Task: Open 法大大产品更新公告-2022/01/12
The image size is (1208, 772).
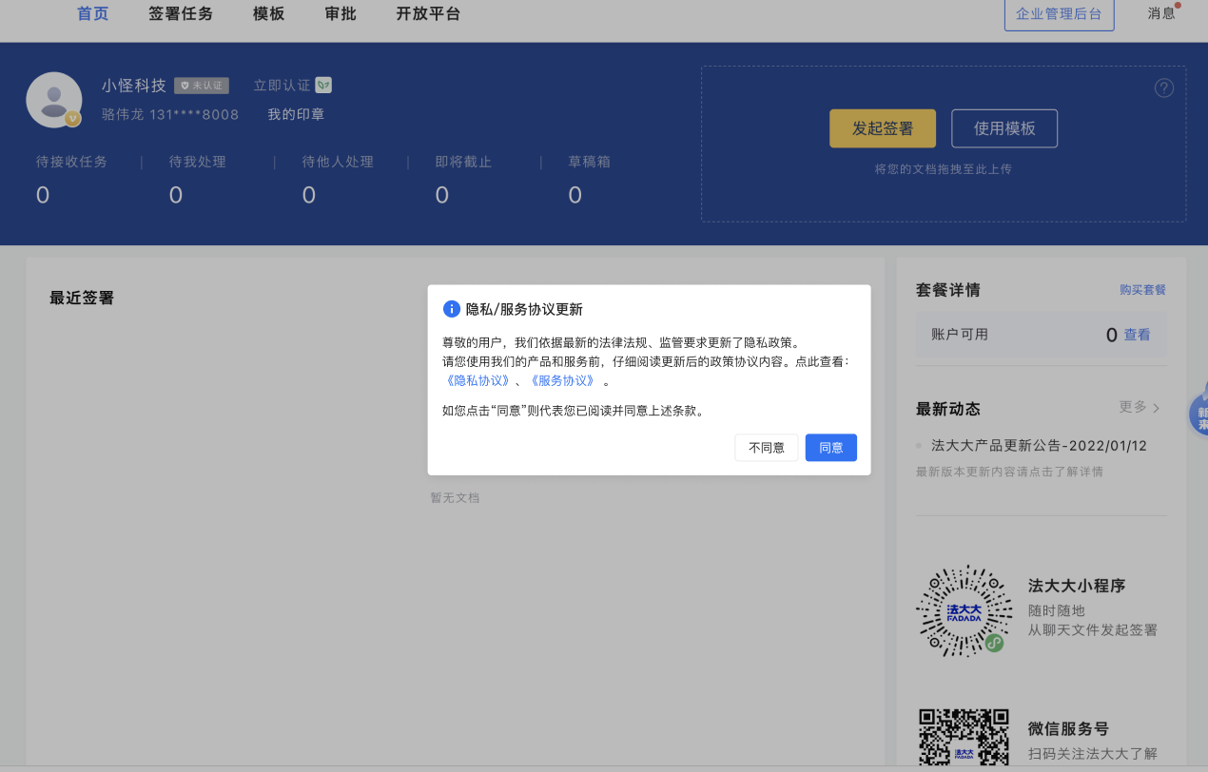Action: pos(1039,446)
